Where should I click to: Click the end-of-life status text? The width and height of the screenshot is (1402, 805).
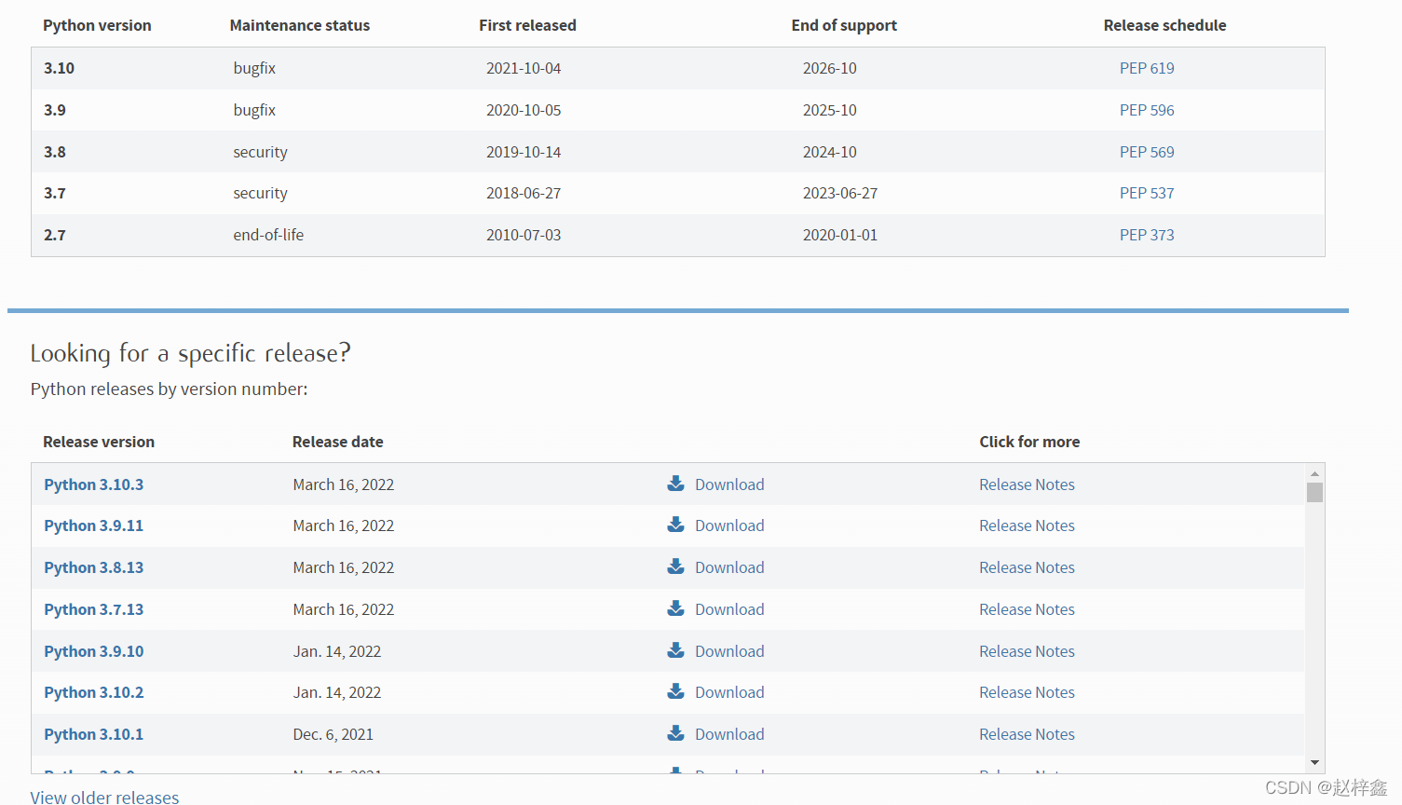(x=268, y=235)
